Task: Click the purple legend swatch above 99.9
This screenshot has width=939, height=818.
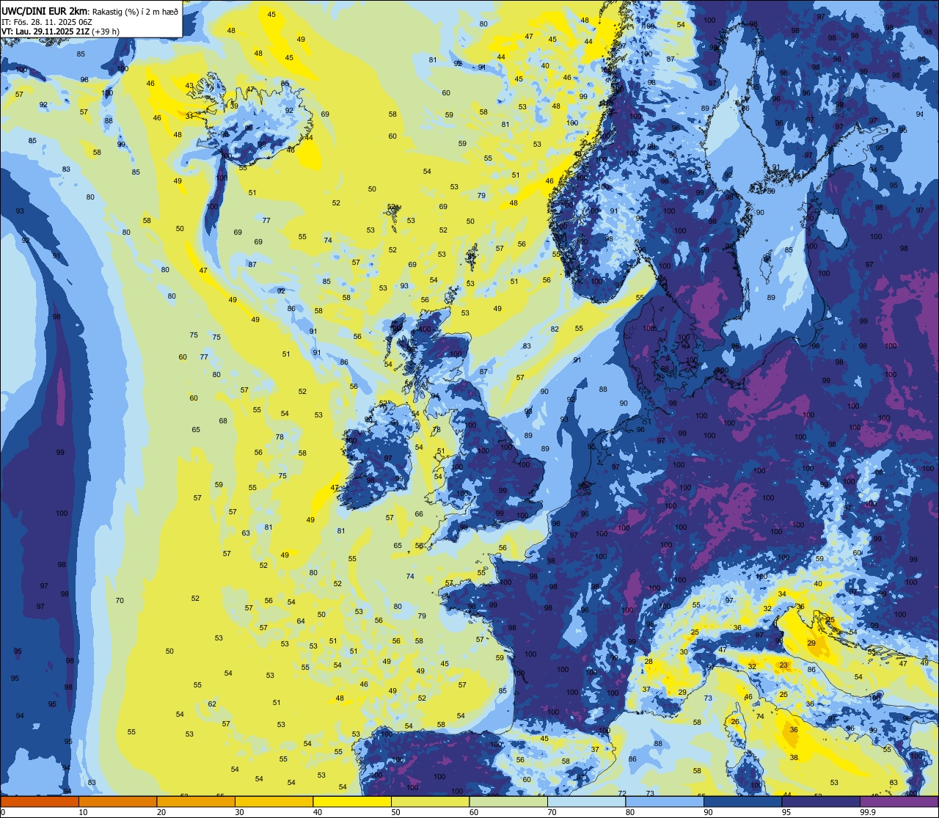Action: coord(899,801)
